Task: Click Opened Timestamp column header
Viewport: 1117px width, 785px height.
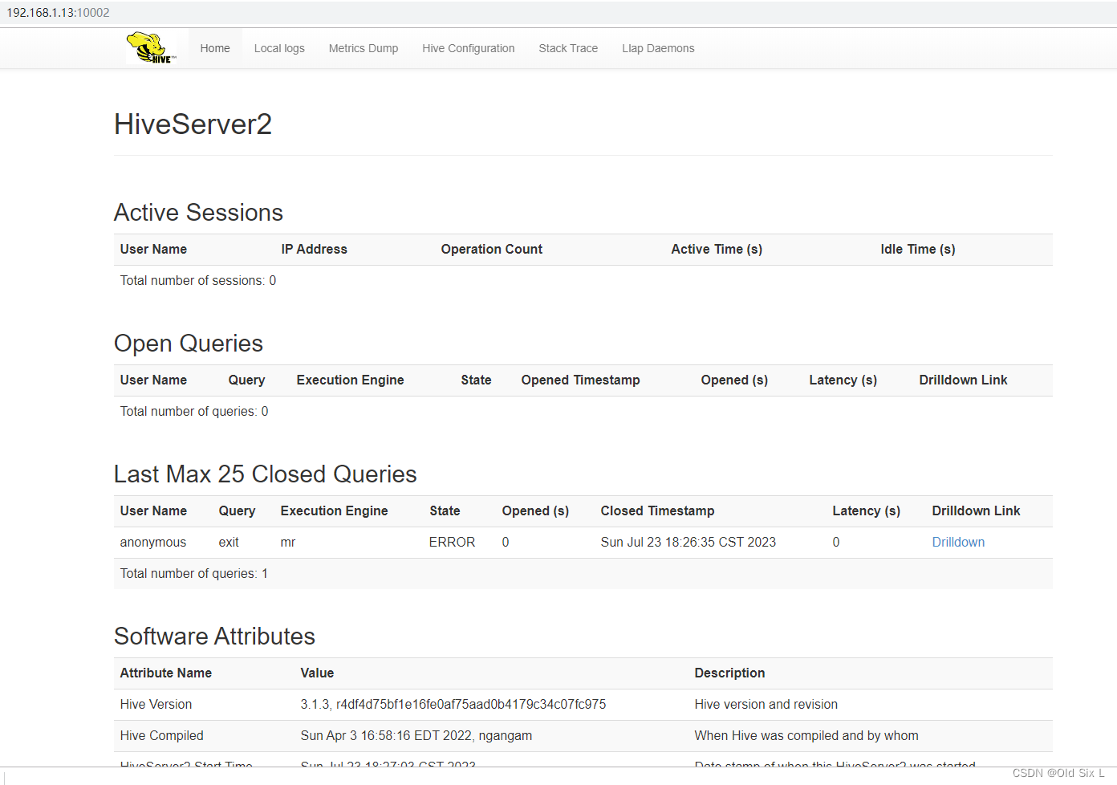Action: [x=580, y=380]
